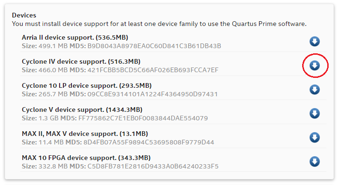340x185 pixels.
Task: Click the circled Cyclone IV download arrow
Action: 314,65
